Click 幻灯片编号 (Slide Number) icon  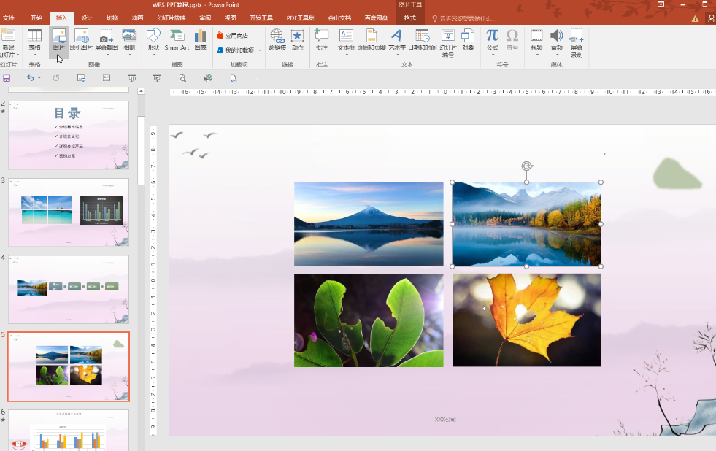point(448,36)
